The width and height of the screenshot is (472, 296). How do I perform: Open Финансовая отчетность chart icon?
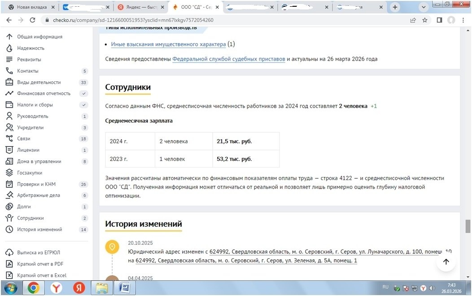click(x=9, y=93)
